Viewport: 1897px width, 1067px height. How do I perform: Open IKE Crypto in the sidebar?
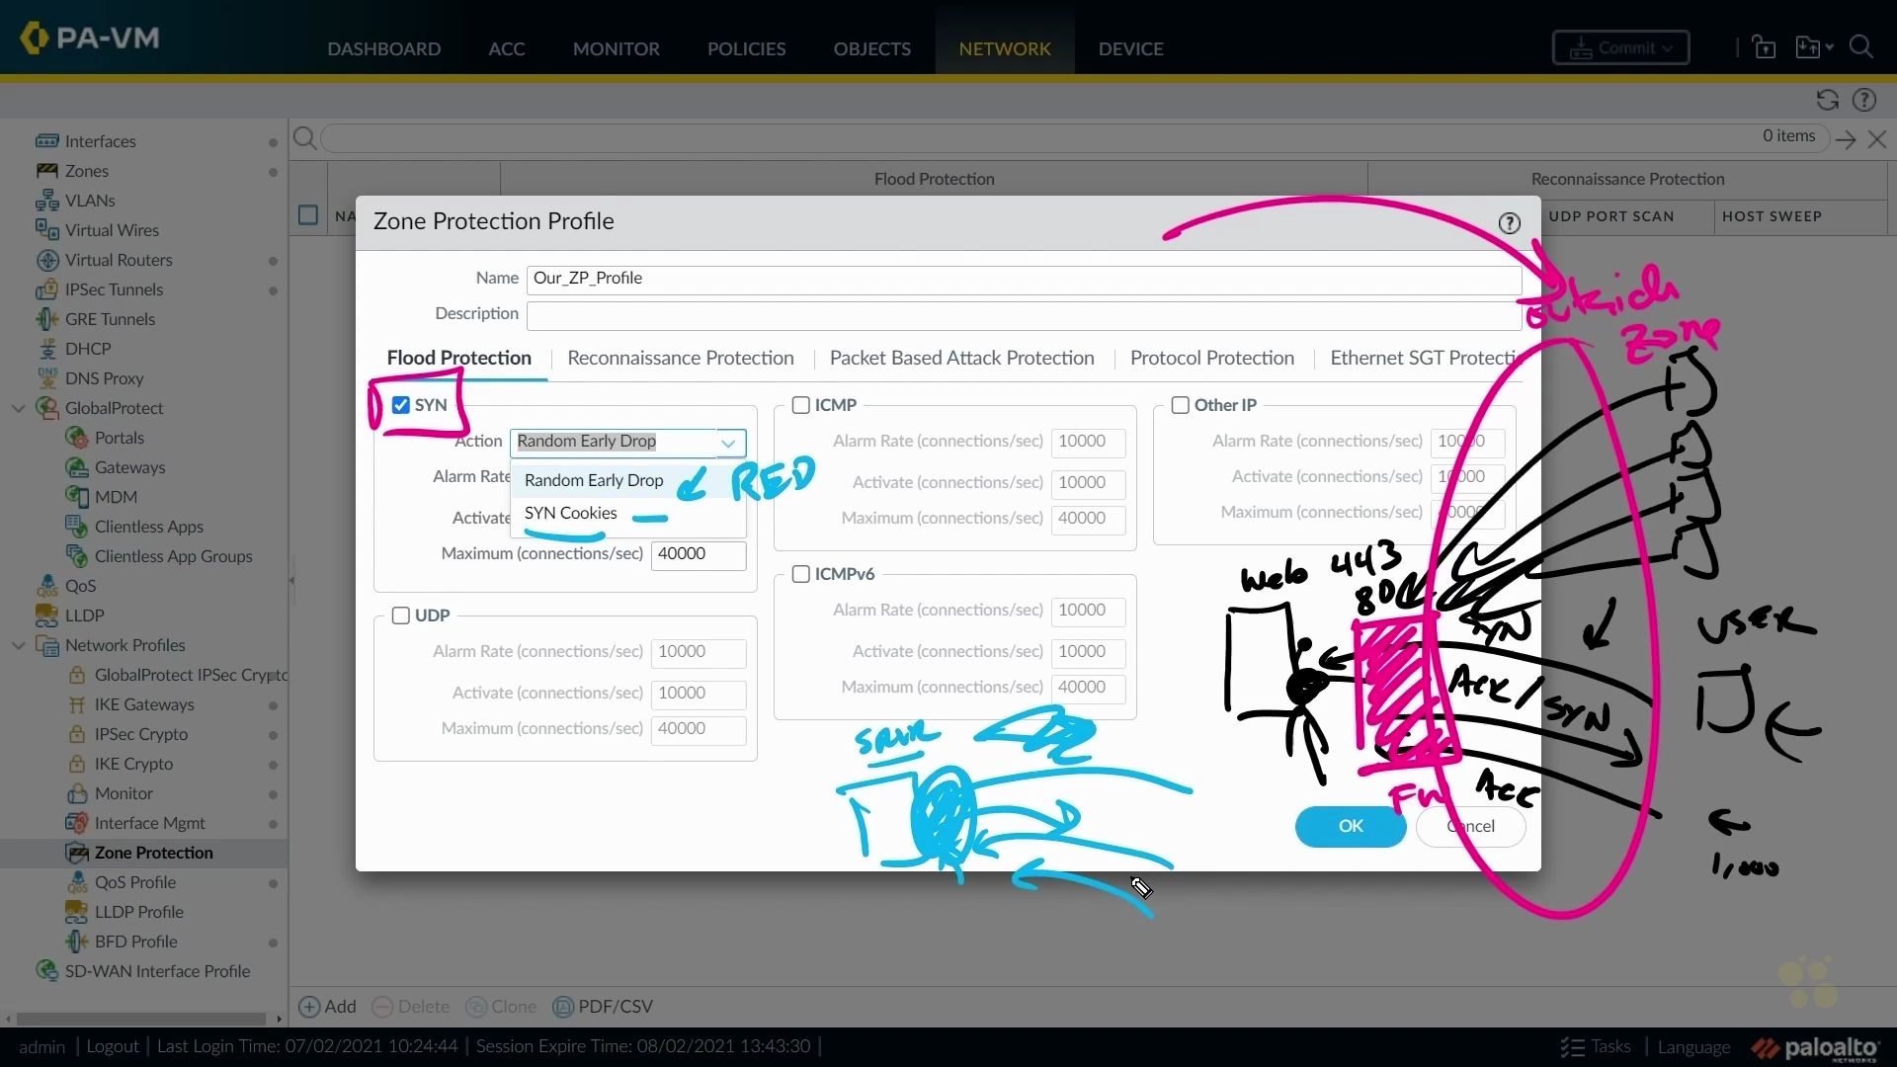(134, 764)
